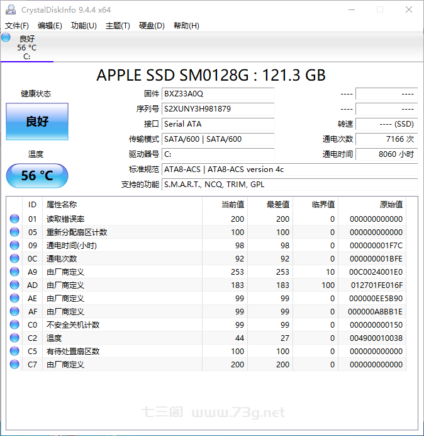Click the 当前值 column header
This screenshot has height=436, width=424.
click(225, 205)
